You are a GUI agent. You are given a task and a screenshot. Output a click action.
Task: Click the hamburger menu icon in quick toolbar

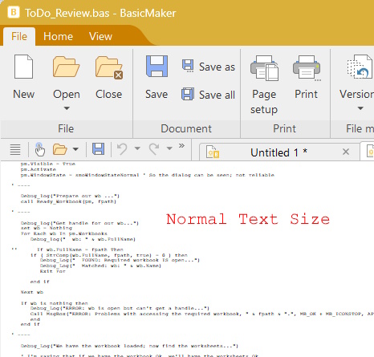point(15,149)
